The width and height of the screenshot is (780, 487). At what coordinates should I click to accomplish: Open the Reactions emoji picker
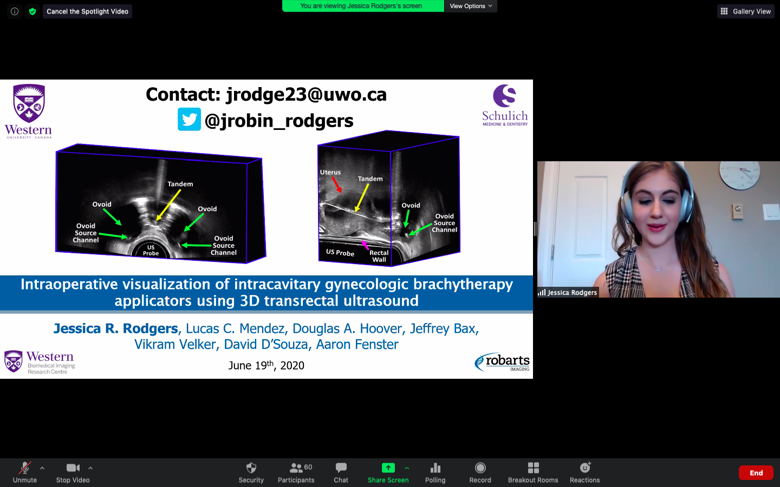(584, 472)
